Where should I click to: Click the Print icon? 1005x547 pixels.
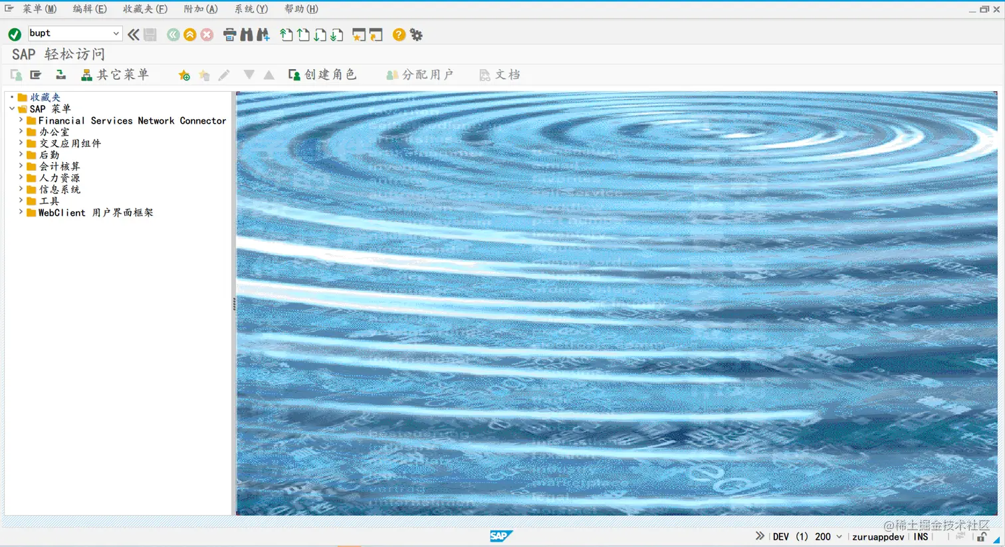coord(229,35)
